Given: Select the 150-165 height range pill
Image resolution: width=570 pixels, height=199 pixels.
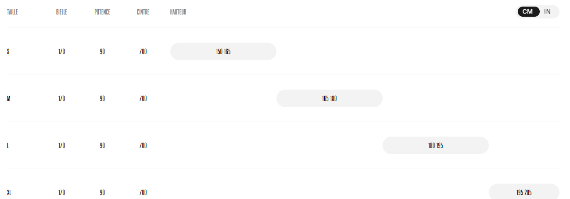Looking at the screenshot, I should tap(223, 51).
